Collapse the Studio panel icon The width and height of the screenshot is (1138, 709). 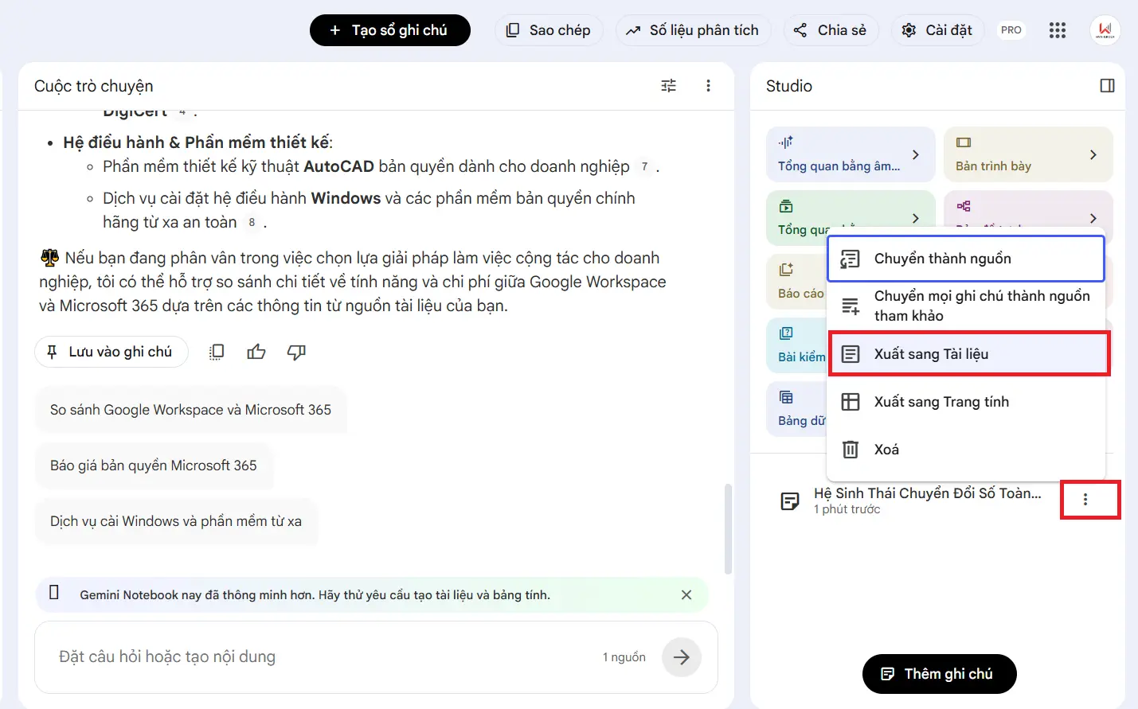[x=1107, y=86]
